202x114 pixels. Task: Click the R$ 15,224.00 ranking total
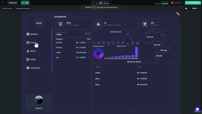tap(142, 79)
